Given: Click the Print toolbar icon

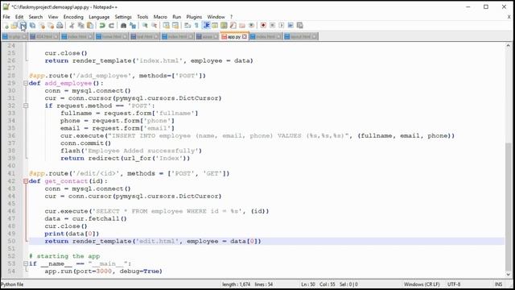Looking at the screenshot, I should [x=60, y=26].
